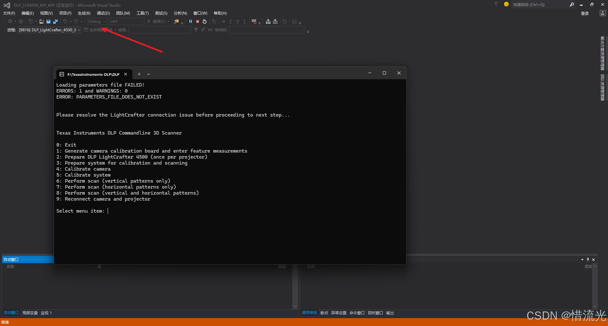This screenshot has height=326, width=608.
Task: Click the New Project icon in toolbar
Action: pos(31,21)
